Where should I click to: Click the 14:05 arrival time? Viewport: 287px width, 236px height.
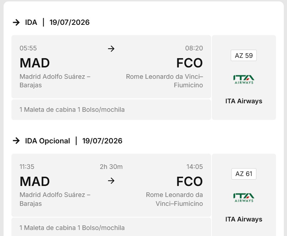[x=194, y=167]
